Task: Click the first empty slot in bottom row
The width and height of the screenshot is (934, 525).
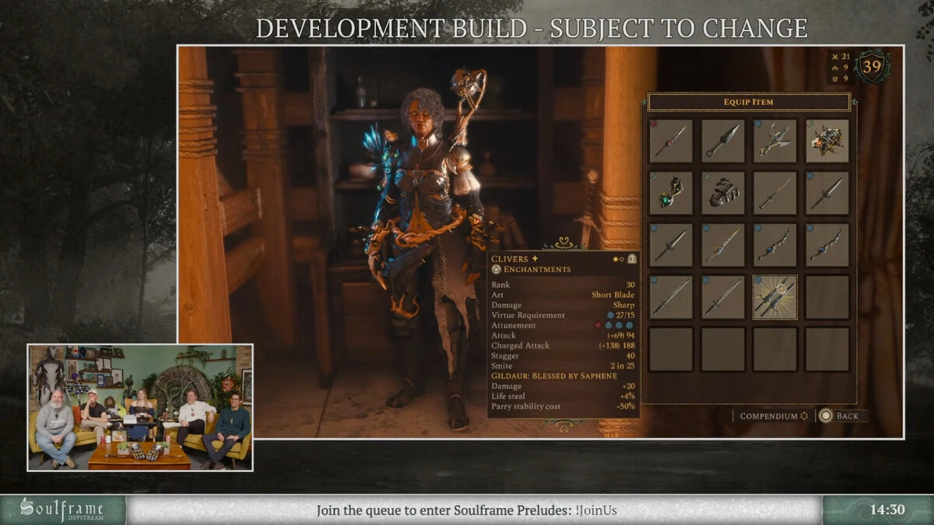Action: coord(671,349)
